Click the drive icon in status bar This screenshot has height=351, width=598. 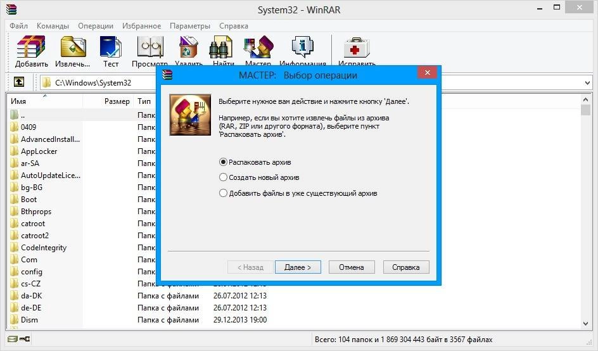13,339
